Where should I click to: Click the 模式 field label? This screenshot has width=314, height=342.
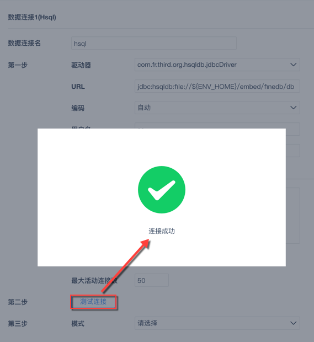coord(78,323)
